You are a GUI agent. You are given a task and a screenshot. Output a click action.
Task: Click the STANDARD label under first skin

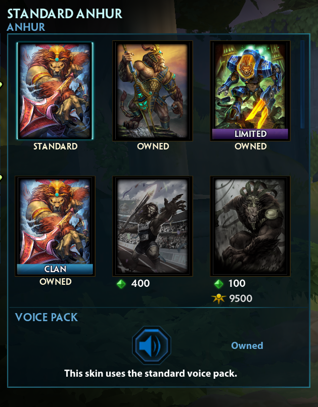(55, 146)
